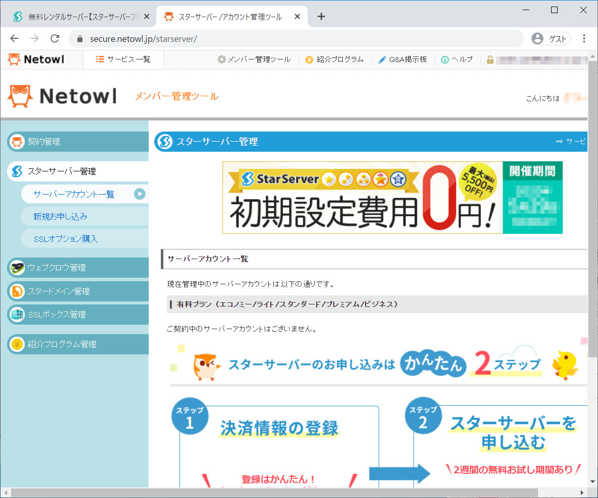Switch to the 無料レンタルサーバー tab
Viewport: 598px width, 498px height.
(78, 17)
